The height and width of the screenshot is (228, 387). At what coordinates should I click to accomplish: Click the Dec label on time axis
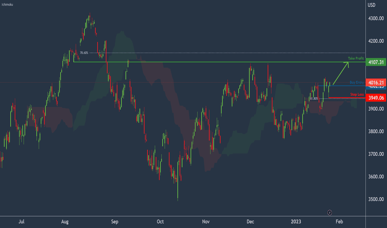coord(250,222)
